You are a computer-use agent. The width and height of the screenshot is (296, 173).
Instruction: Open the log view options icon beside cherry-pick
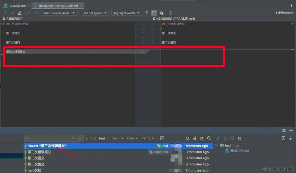(x=202, y=138)
